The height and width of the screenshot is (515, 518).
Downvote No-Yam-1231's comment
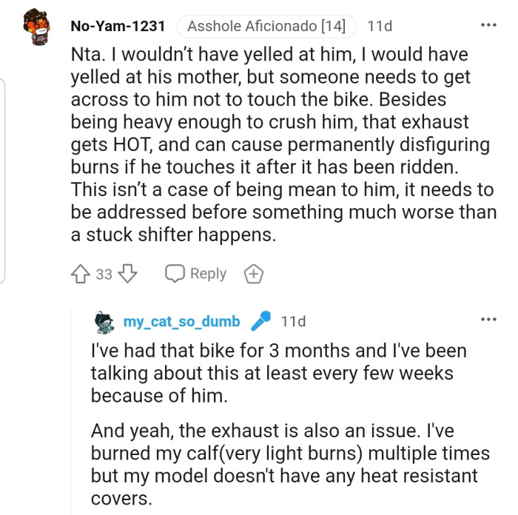(x=129, y=274)
